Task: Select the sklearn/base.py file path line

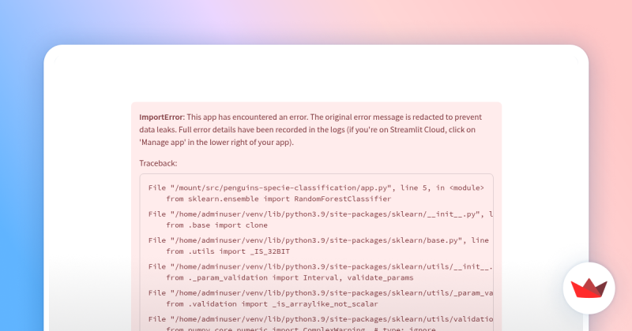Action: pyautogui.click(x=318, y=240)
